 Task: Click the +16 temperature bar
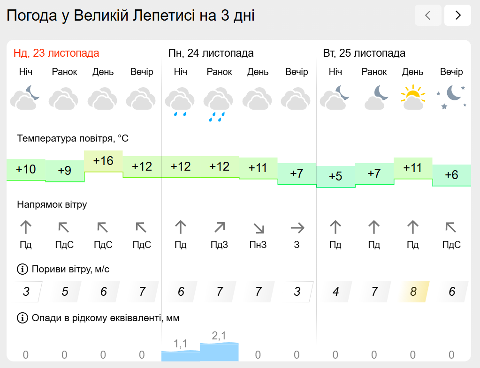coord(103,161)
